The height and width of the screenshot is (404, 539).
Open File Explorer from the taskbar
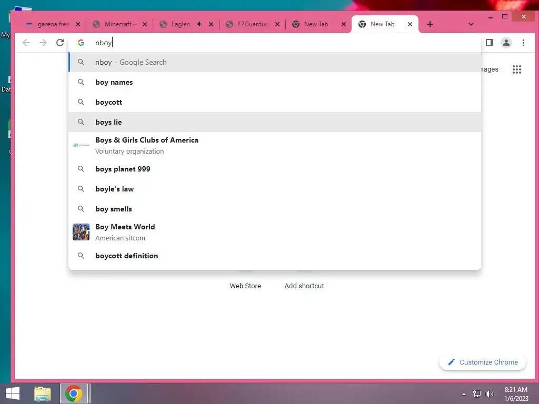click(43, 393)
